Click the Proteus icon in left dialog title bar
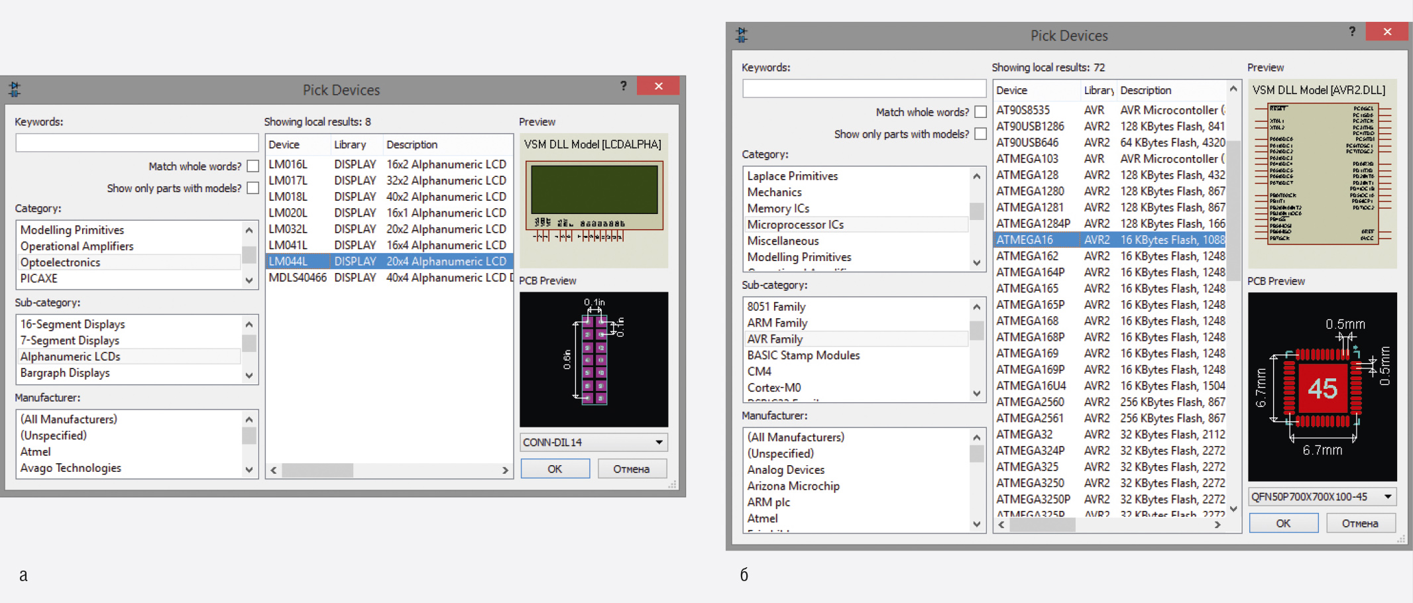The width and height of the screenshot is (1413, 603). pyautogui.click(x=15, y=89)
